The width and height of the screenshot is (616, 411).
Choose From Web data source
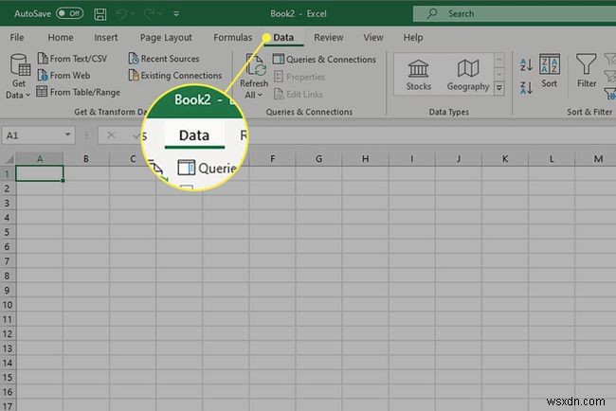[x=63, y=75]
